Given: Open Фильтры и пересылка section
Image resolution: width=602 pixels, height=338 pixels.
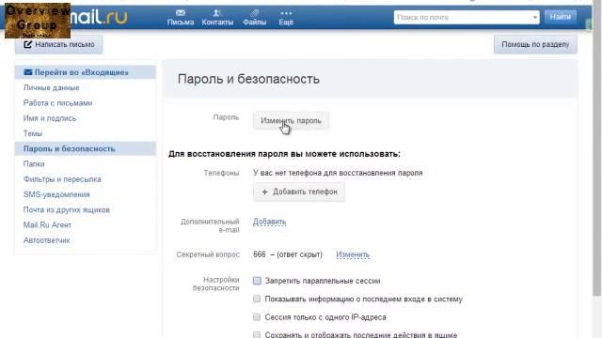Looking at the screenshot, I should pyautogui.click(x=62, y=179).
